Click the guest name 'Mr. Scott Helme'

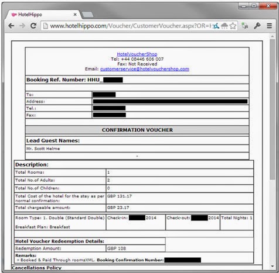43,148
